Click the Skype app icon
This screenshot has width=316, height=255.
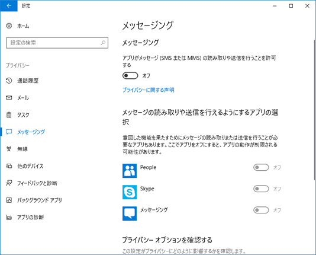click(x=130, y=192)
